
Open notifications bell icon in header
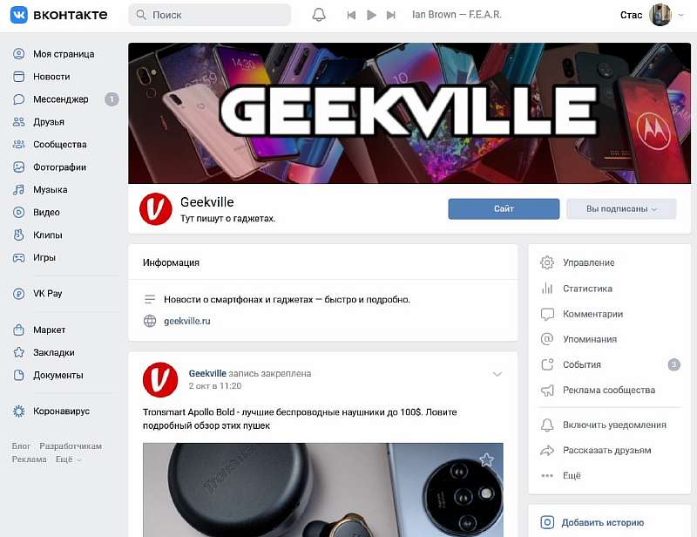[319, 15]
